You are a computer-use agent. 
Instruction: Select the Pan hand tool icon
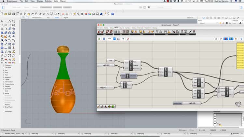(x=36, y=14)
